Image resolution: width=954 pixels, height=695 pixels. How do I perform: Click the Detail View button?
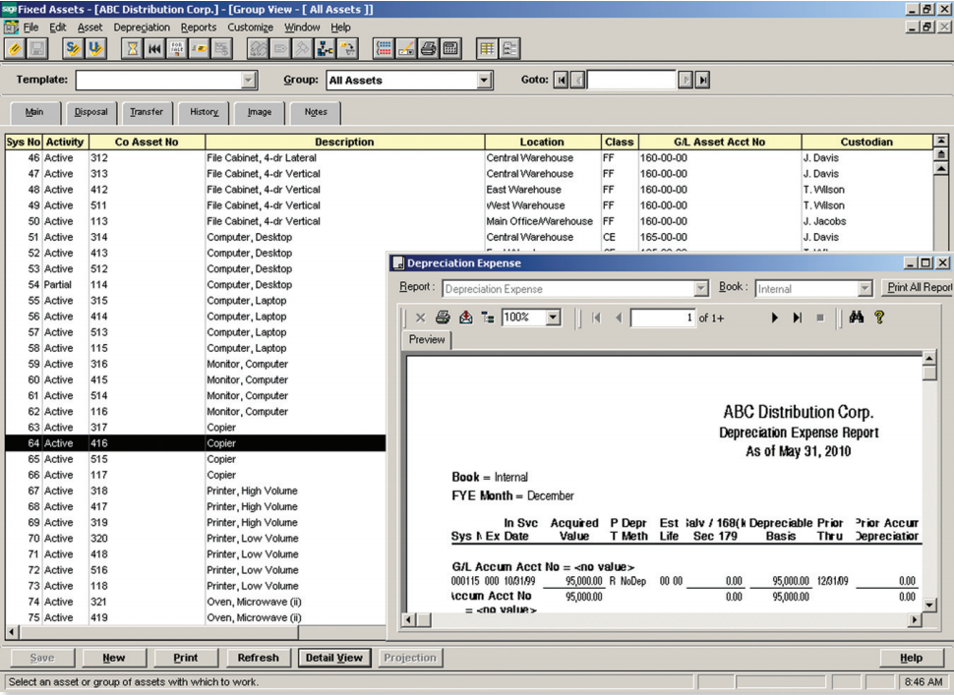coord(334,658)
